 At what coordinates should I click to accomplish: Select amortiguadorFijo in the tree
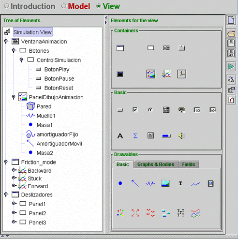pos(58,134)
